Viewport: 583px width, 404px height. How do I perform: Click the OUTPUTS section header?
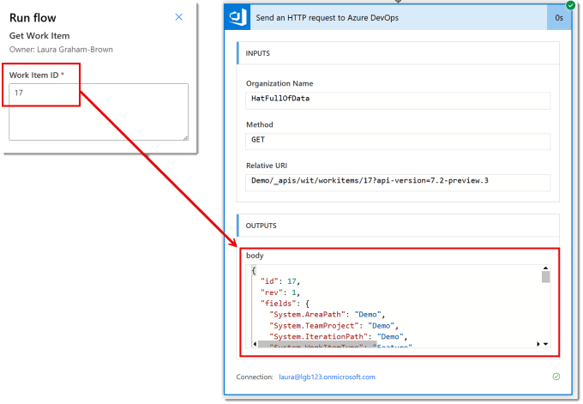coord(398,226)
